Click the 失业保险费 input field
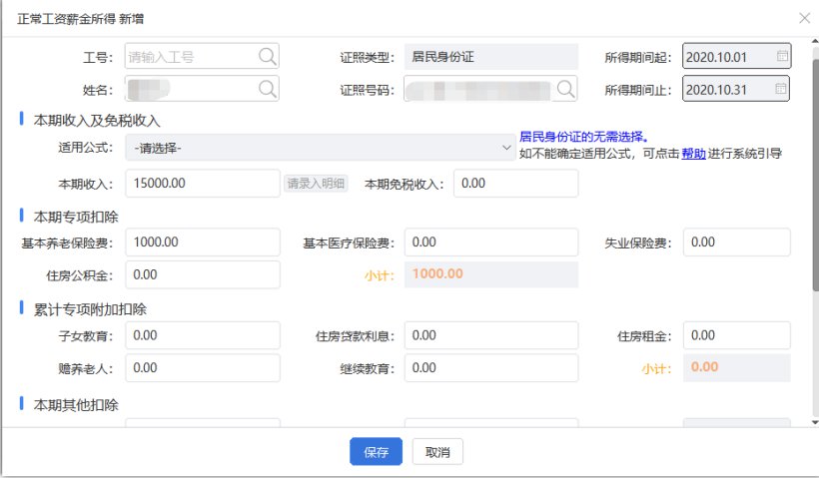Image resolution: width=819 pixels, height=478 pixels. pos(739,242)
